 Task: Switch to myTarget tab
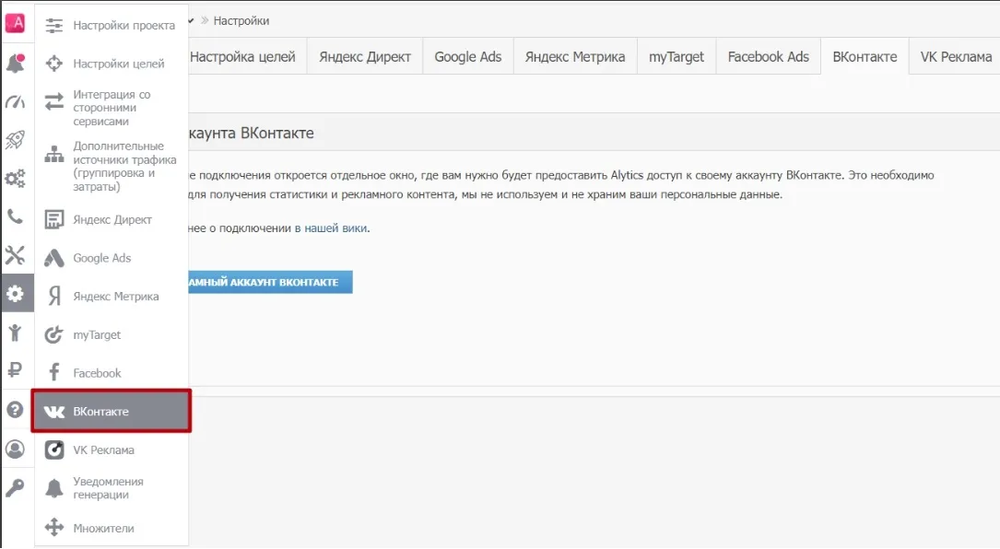[676, 57]
